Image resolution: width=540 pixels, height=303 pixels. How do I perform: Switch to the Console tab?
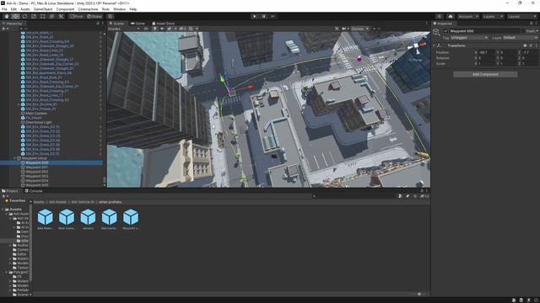click(x=34, y=191)
